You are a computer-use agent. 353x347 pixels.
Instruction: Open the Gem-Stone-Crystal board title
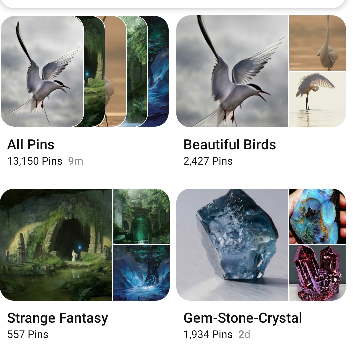[243, 318]
